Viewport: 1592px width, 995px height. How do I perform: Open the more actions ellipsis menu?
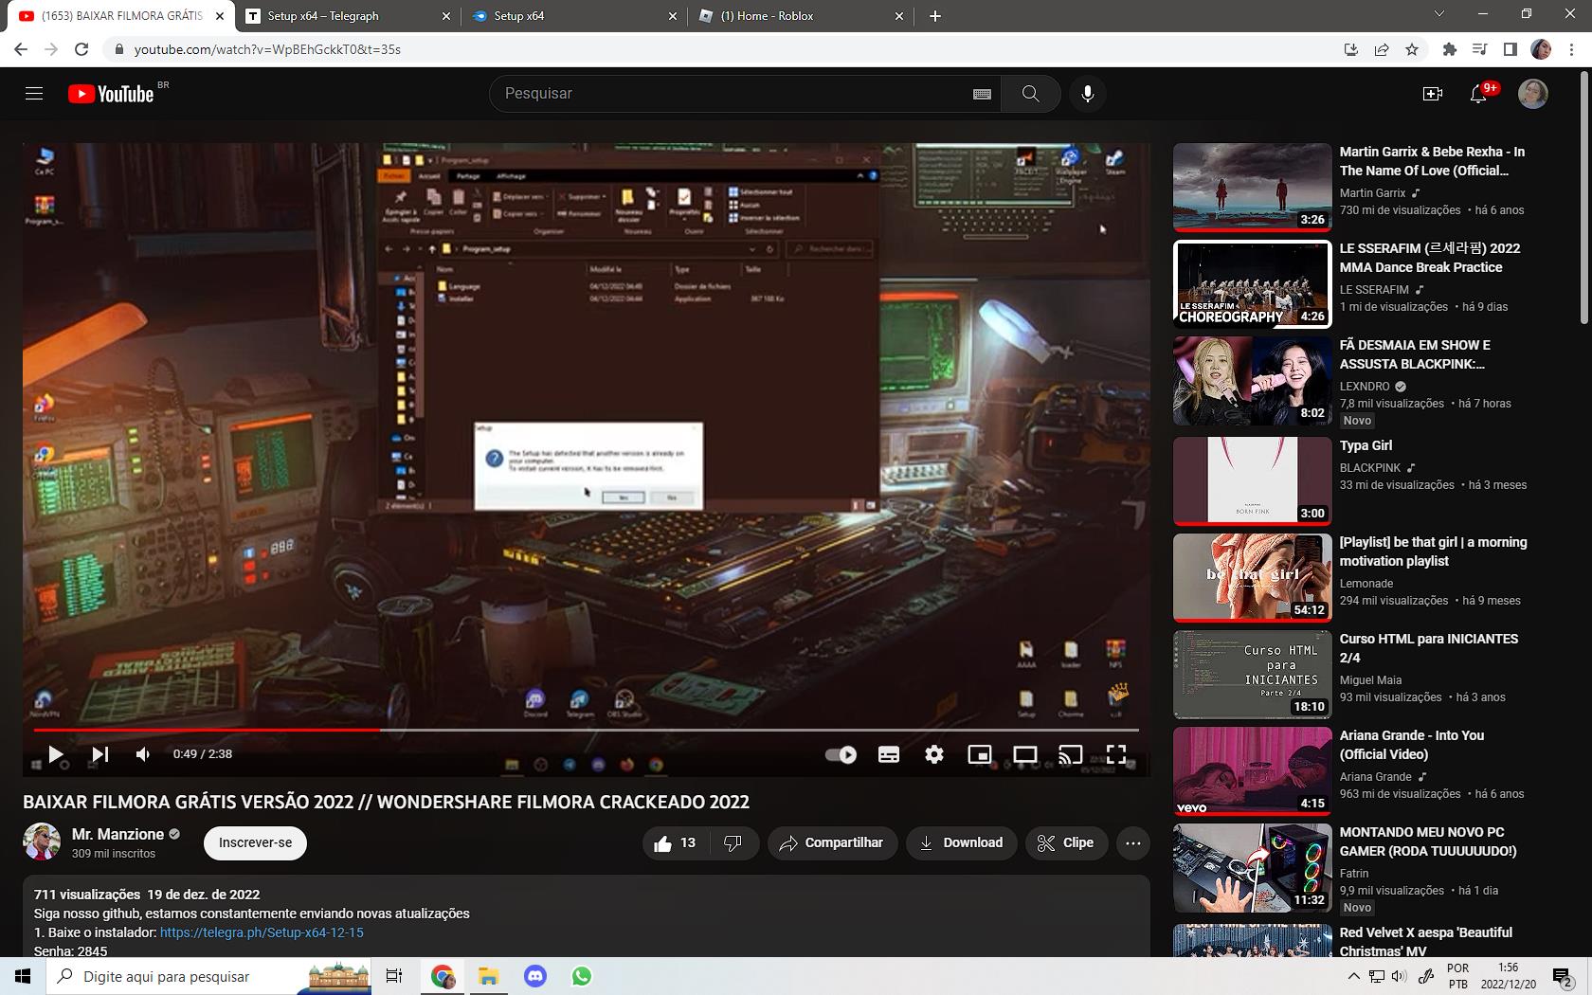coord(1132,842)
